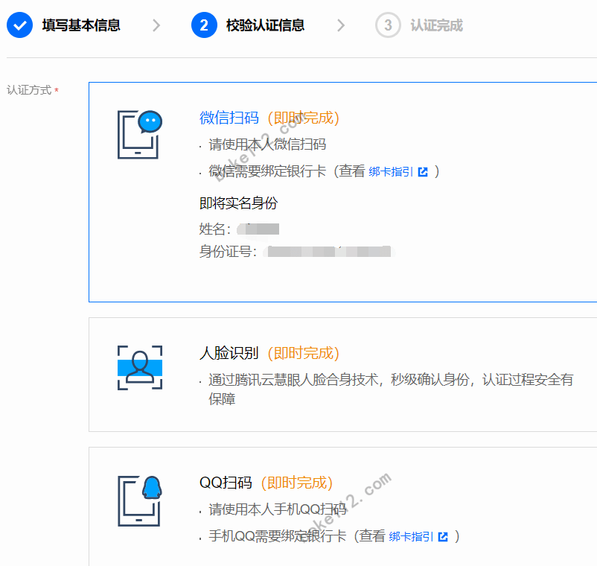The height and width of the screenshot is (566, 597).
Task: Open 绑卡指引 link under QQ option
Action: [411, 537]
